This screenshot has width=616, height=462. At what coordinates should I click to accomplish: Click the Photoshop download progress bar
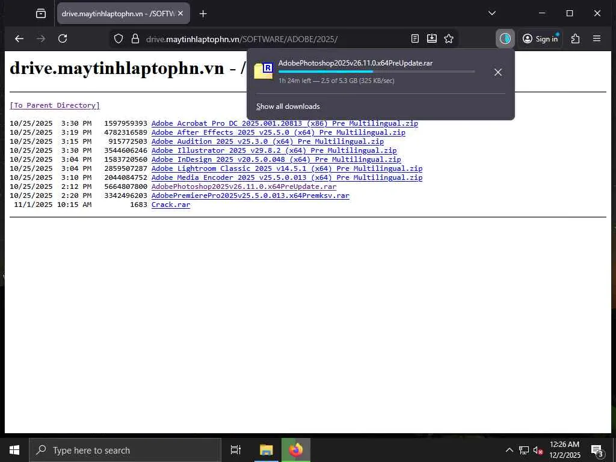[377, 72]
